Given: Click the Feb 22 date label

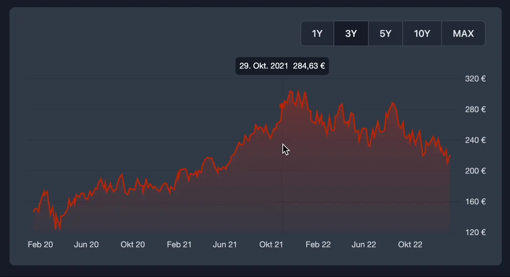Looking at the screenshot, I should (x=318, y=245).
